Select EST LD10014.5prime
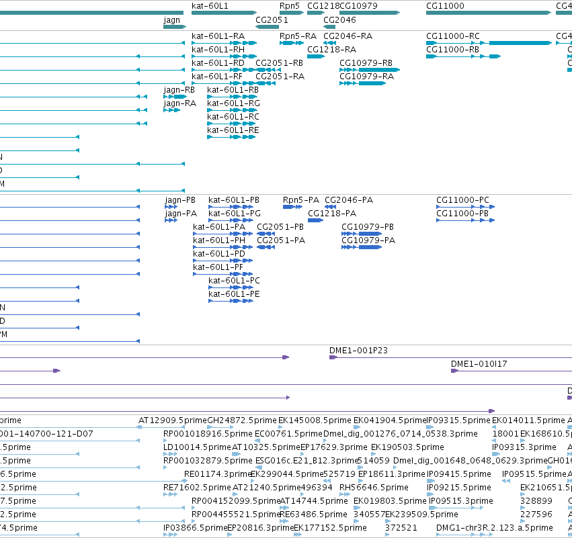The height and width of the screenshot is (538, 572). click(198, 447)
